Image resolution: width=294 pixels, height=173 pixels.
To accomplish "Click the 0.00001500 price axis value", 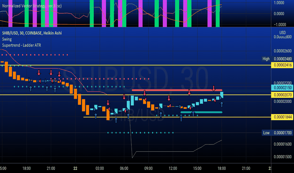I will click(283, 157).
